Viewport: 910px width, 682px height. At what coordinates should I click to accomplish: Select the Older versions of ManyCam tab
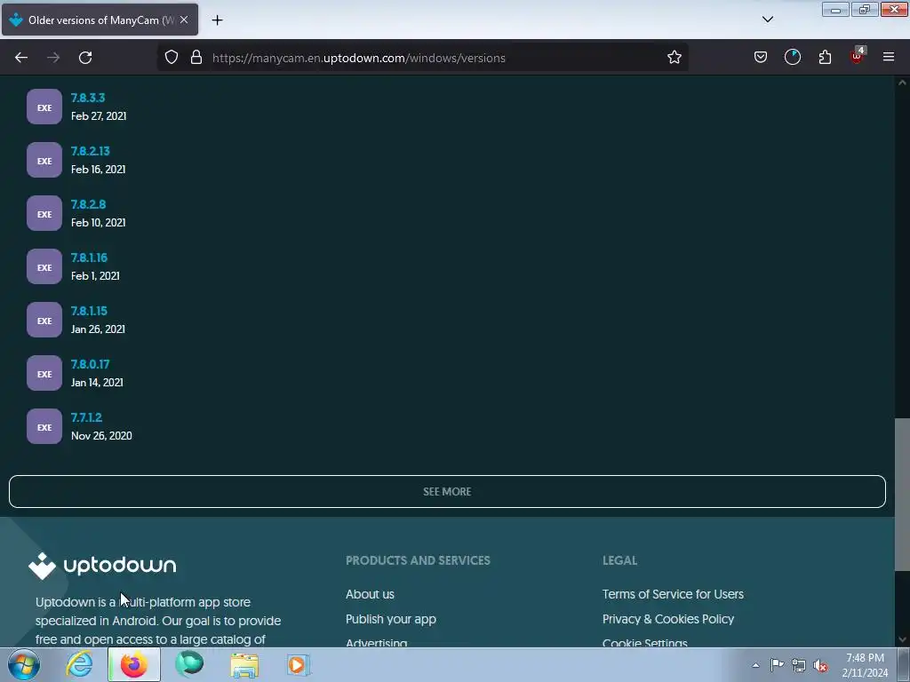pos(100,20)
